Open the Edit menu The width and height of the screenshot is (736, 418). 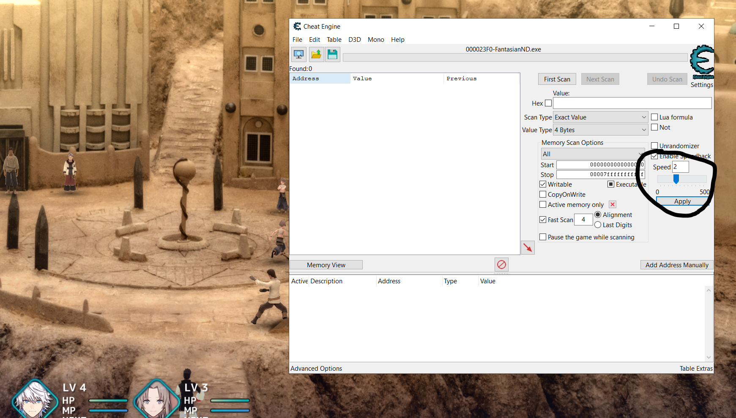click(315, 39)
